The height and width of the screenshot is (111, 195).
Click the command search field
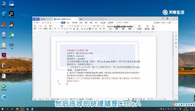(x=122, y=22)
